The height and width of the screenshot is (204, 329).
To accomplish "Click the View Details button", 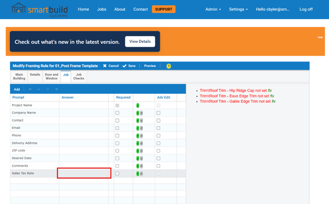I will click(140, 42).
